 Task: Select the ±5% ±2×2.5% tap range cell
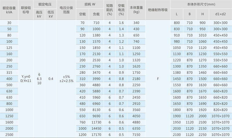click(66, 78)
